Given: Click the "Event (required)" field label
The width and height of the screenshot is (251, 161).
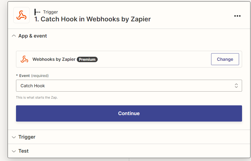Looking at the screenshot, I should pos(32,76).
